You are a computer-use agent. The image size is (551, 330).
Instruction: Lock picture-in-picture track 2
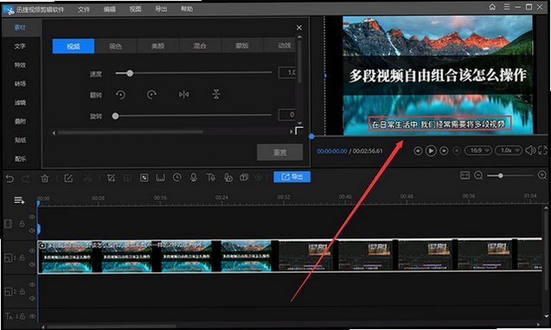pos(22,292)
